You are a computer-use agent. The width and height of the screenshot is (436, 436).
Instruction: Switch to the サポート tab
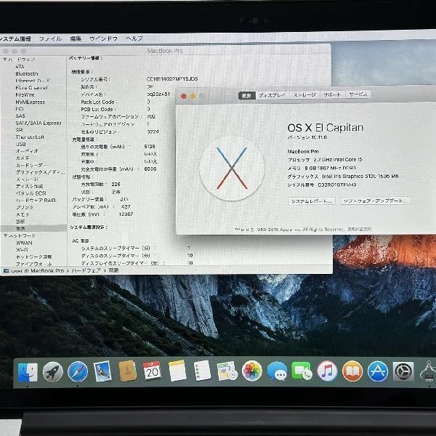click(332, 94)
